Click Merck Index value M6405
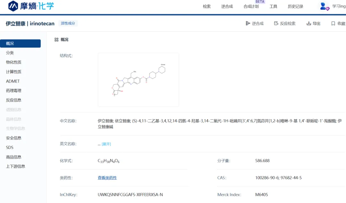Viewport: 346px width, 203px height. click(x=261, y=195)
